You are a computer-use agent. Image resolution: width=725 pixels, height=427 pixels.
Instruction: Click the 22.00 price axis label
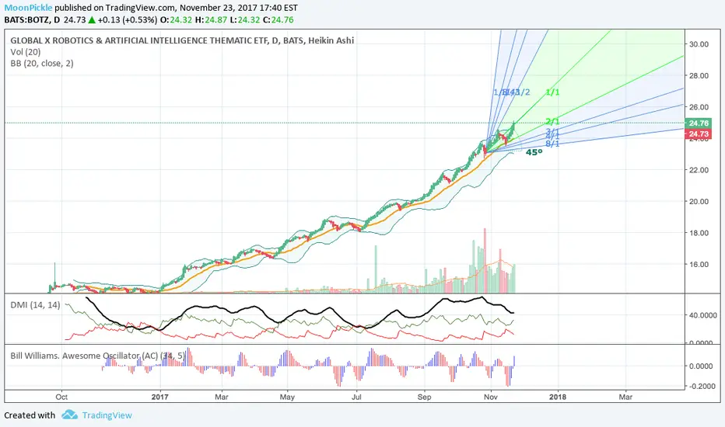pos(699,170)
